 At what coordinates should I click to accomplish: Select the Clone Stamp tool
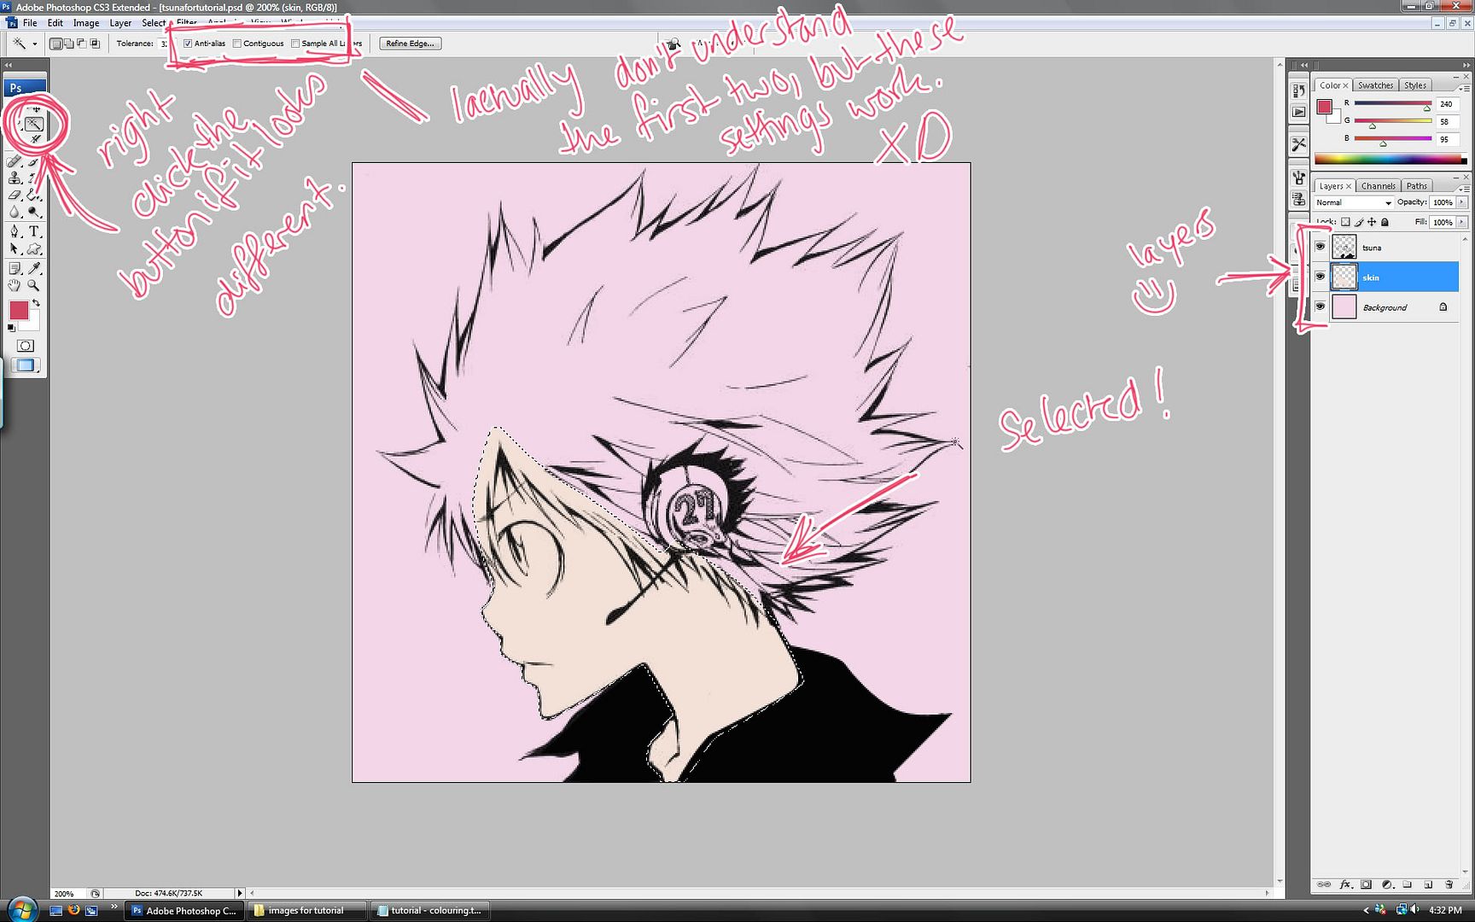[14, 178]
